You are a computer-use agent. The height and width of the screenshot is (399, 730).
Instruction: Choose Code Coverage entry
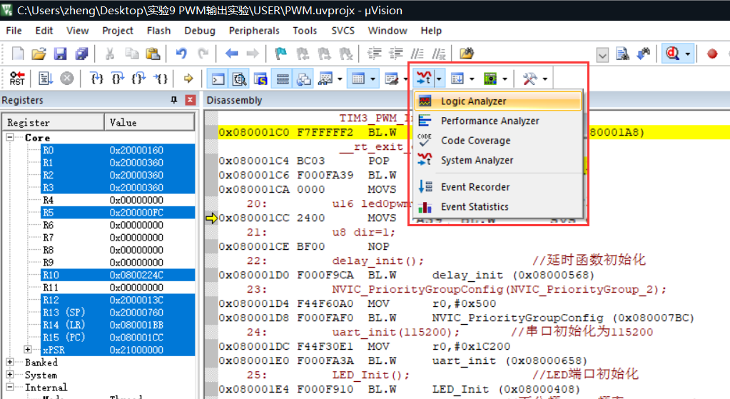pos(498,141)
